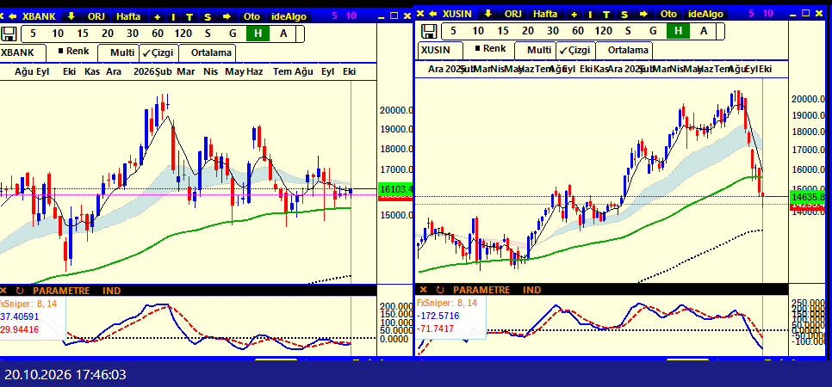Click the plus icon in XBANK title bar
832x387 pixels.
click(157, 16)
